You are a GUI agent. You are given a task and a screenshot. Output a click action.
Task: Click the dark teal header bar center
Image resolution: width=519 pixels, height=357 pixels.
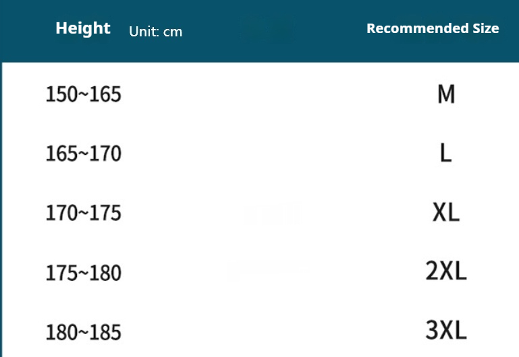click(x=259, y=31)
